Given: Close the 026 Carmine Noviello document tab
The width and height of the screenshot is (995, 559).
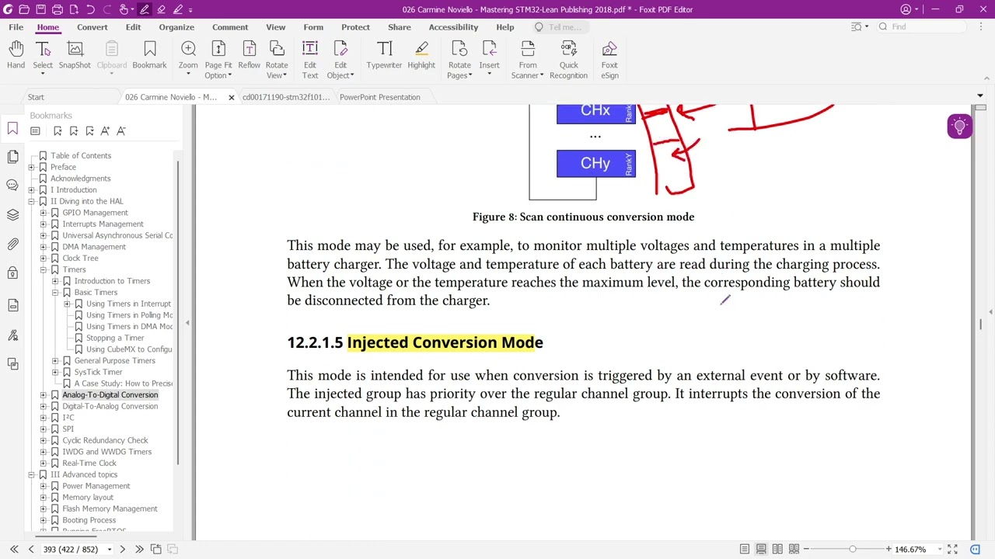Looking at the screenshot, I should (231, 97).
